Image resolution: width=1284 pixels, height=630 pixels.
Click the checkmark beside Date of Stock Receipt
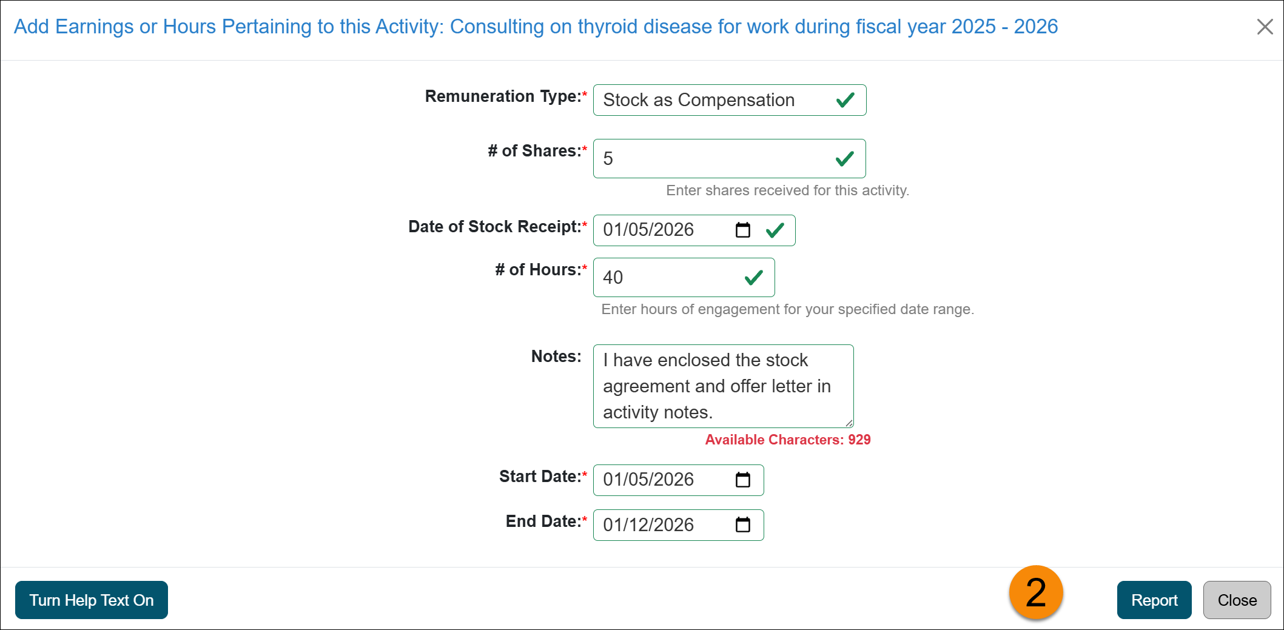pyautogui.click(x=776, y=230)
